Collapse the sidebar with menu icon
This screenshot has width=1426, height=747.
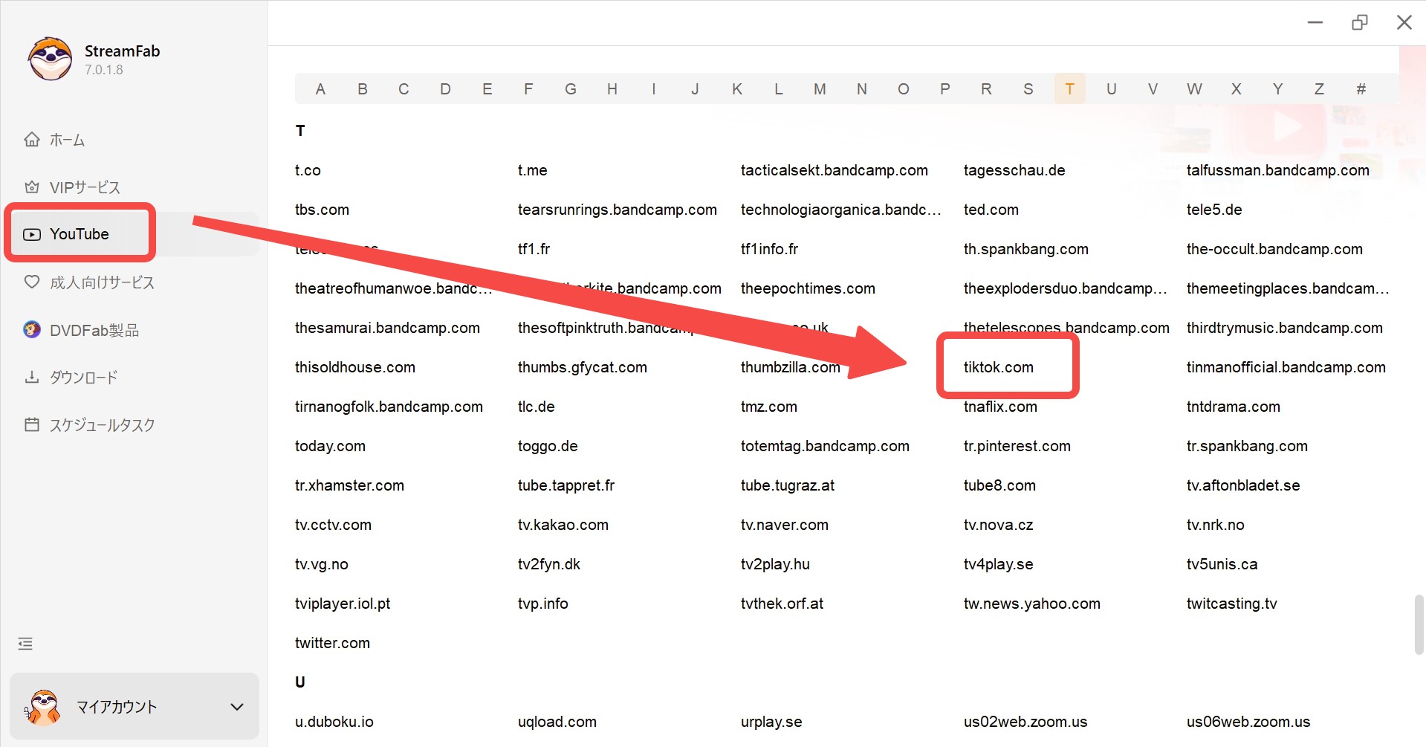(25, 644)
